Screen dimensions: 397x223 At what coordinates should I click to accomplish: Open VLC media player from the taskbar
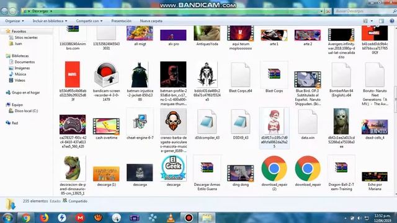[x=171, y=217]
